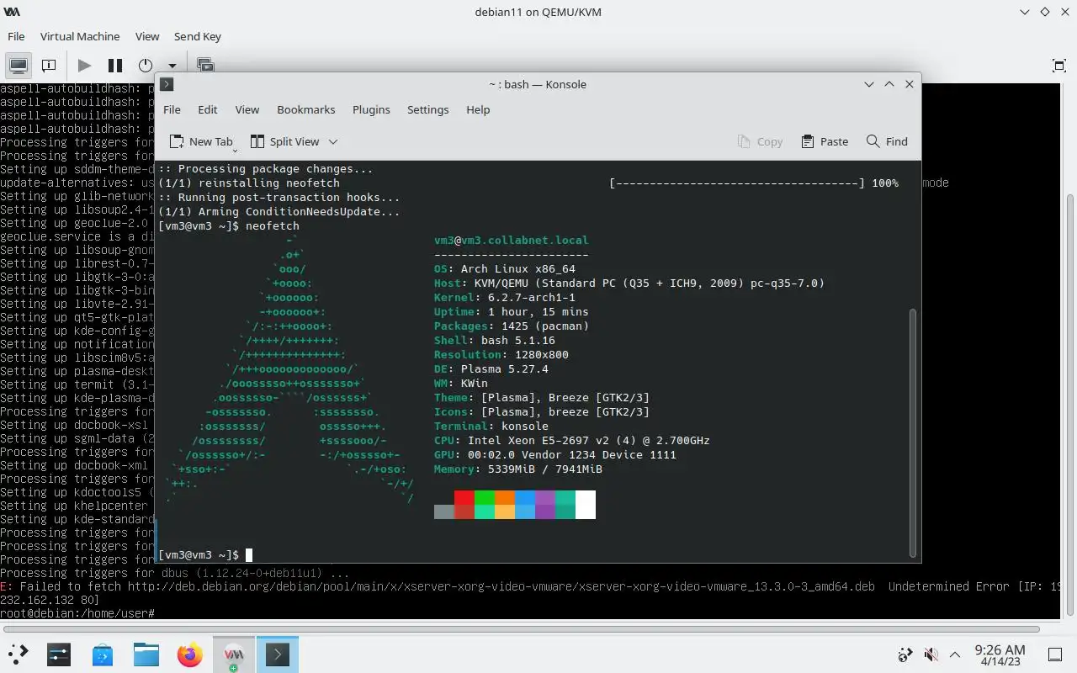Click the 'root@debian:/home/user#' prompt behind Konsole
This screenshot has width=1077, height=673.
(77, 613)
